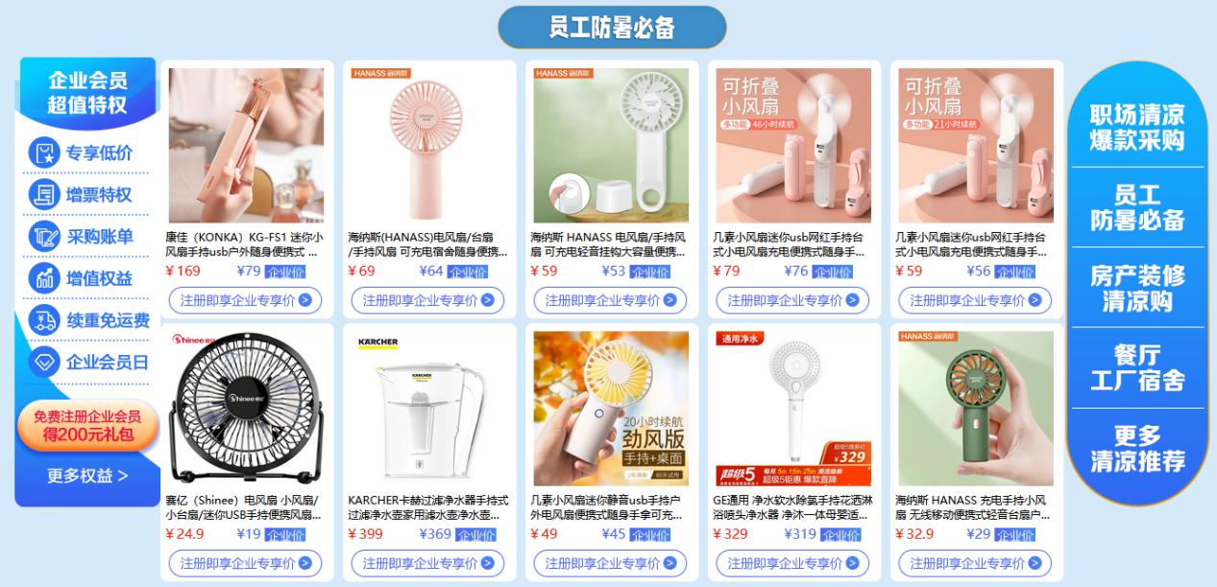Screen dimensions: 1217x587
Task: Open 更多权益 expander link
Action: pos(87,475)
